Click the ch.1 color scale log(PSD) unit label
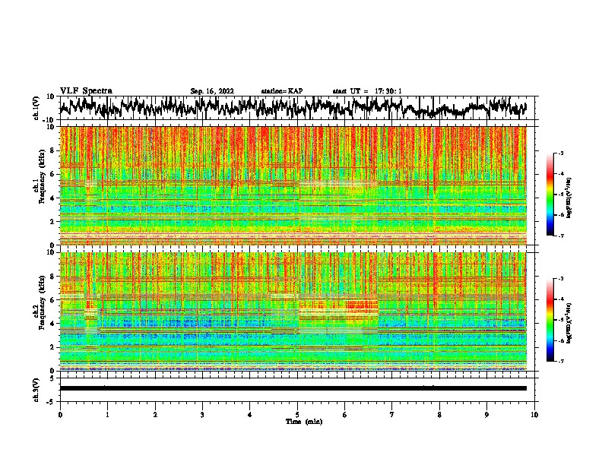Viewport: 602px width, 465px height. click(x=569, y=198)
